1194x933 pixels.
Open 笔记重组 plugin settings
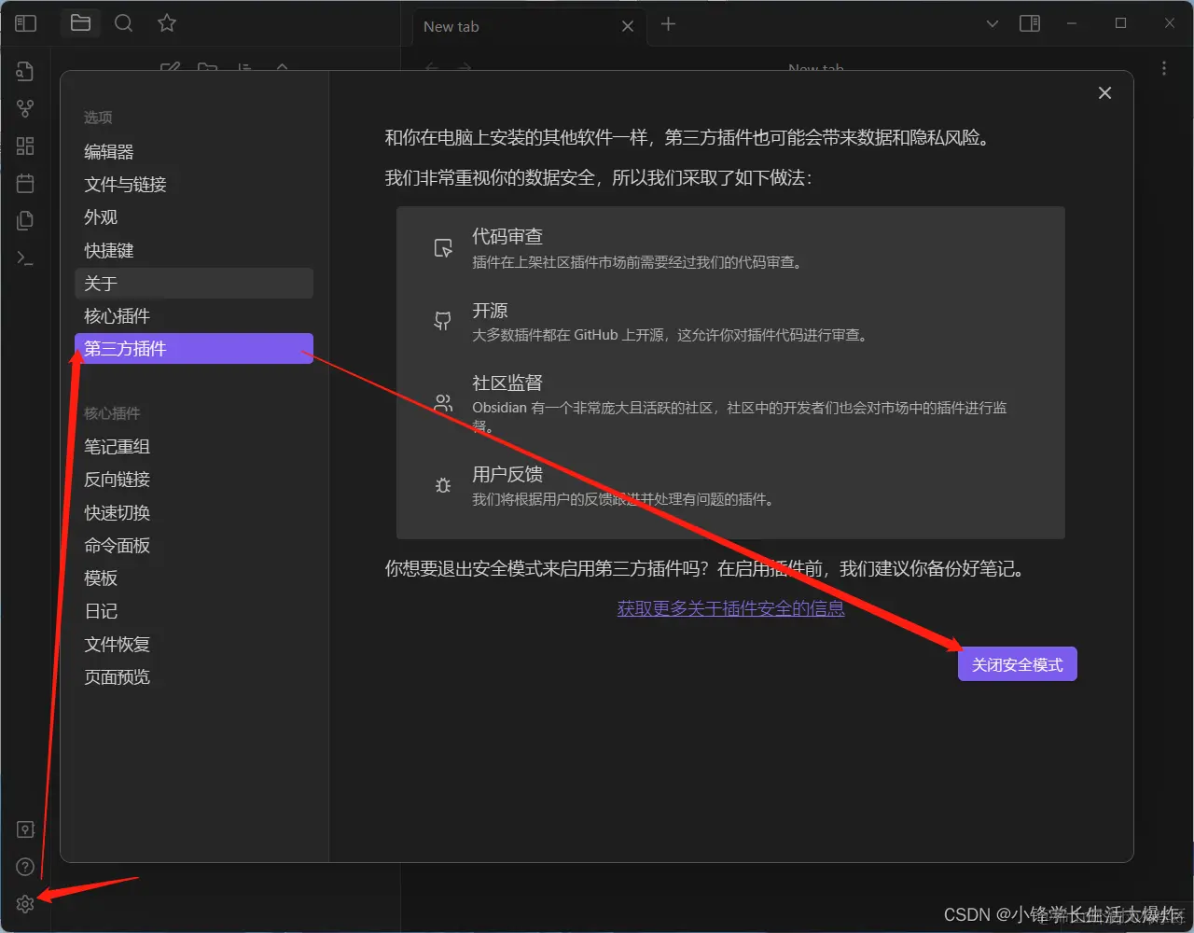tap(194, 447)
